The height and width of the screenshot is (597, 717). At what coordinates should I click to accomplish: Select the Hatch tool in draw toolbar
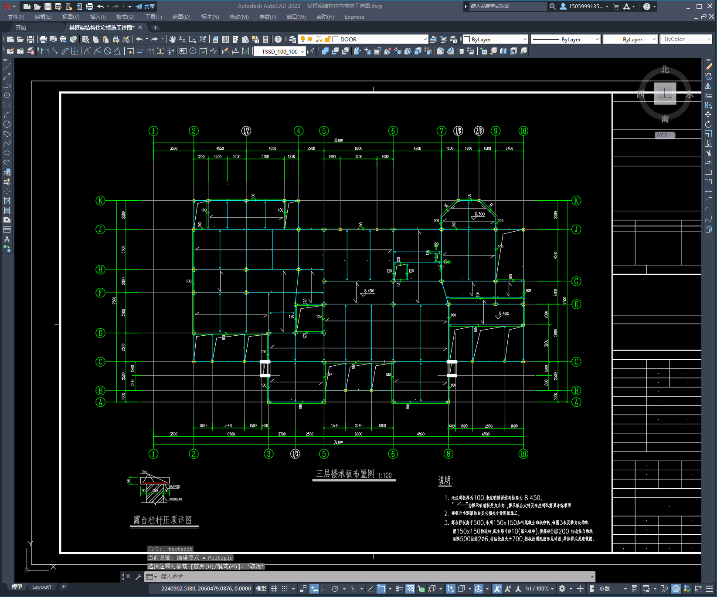tap(7, 201)
